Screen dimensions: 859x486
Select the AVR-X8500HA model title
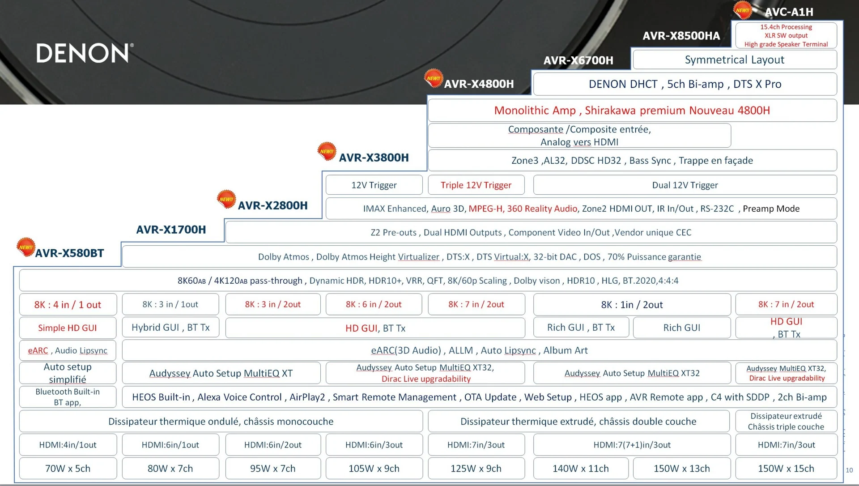(x=681, y=36)
